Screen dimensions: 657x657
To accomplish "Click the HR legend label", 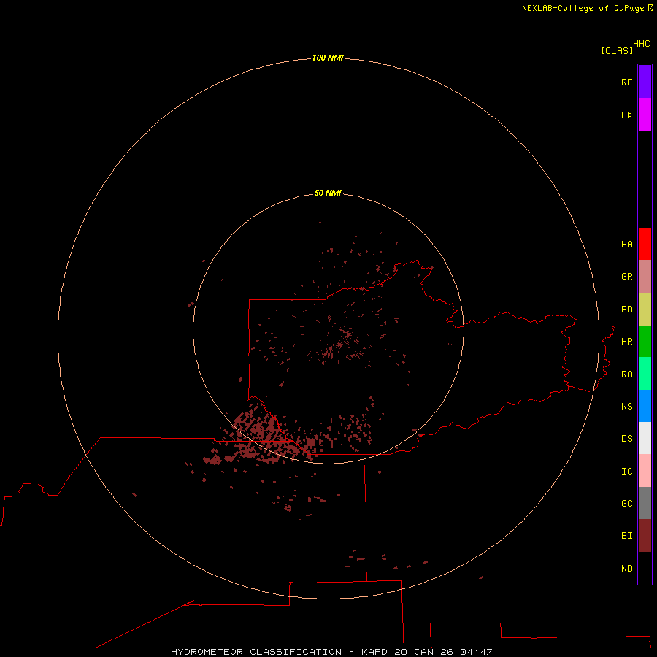I will [626, 342].
